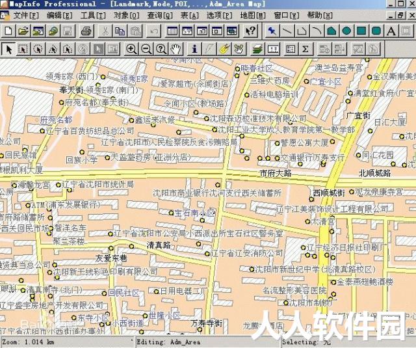Click the Zoom: 1.014 km status field

coord(68,342)
